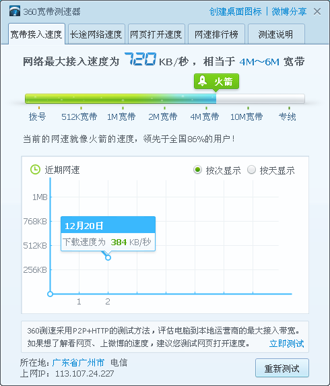Click the 12月20日 download speed tooltip
Image resolution: width=330 pixels, height=386 pixels.
tap(108, 234)
